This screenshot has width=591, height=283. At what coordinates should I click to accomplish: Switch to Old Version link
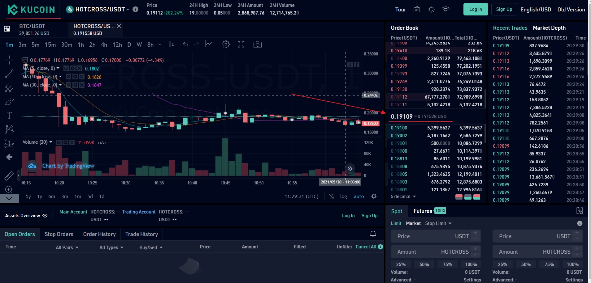coord(571,10)
